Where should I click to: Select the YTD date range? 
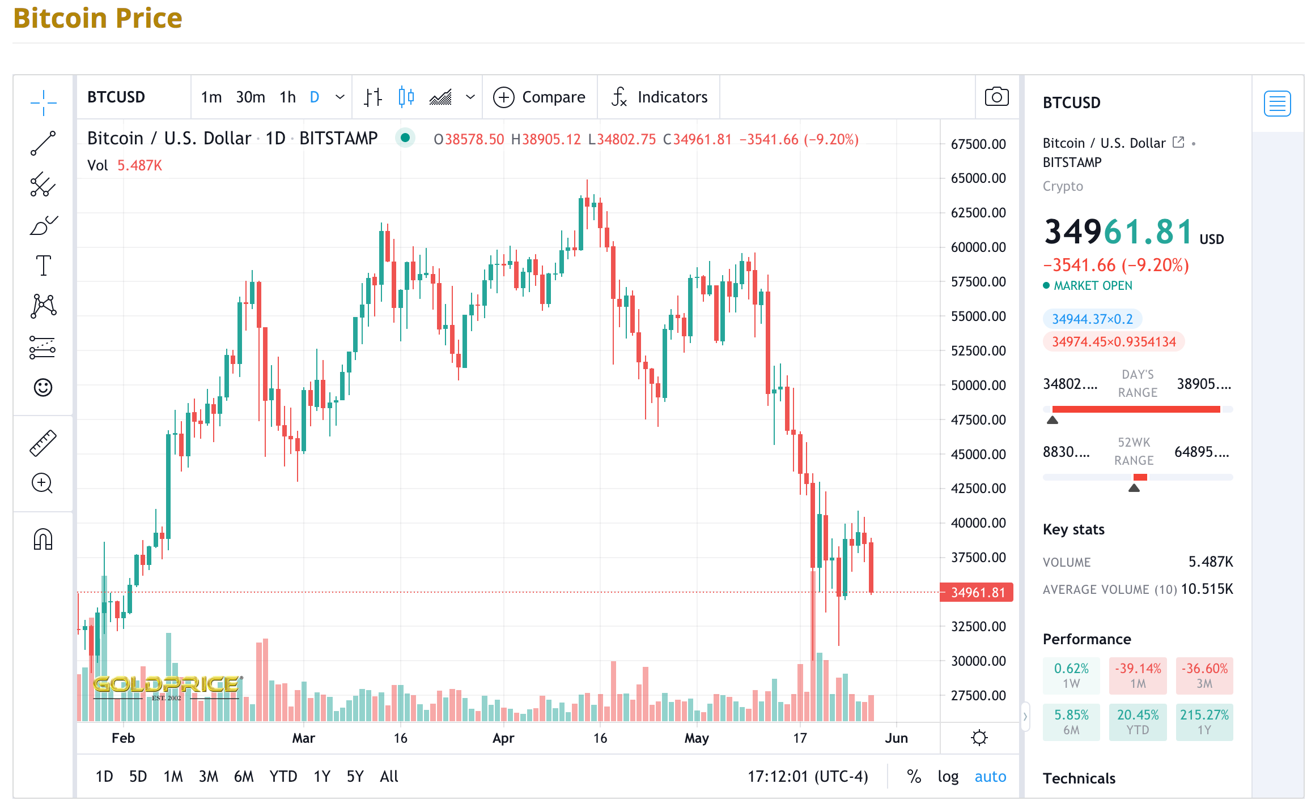tap(283, 776)
